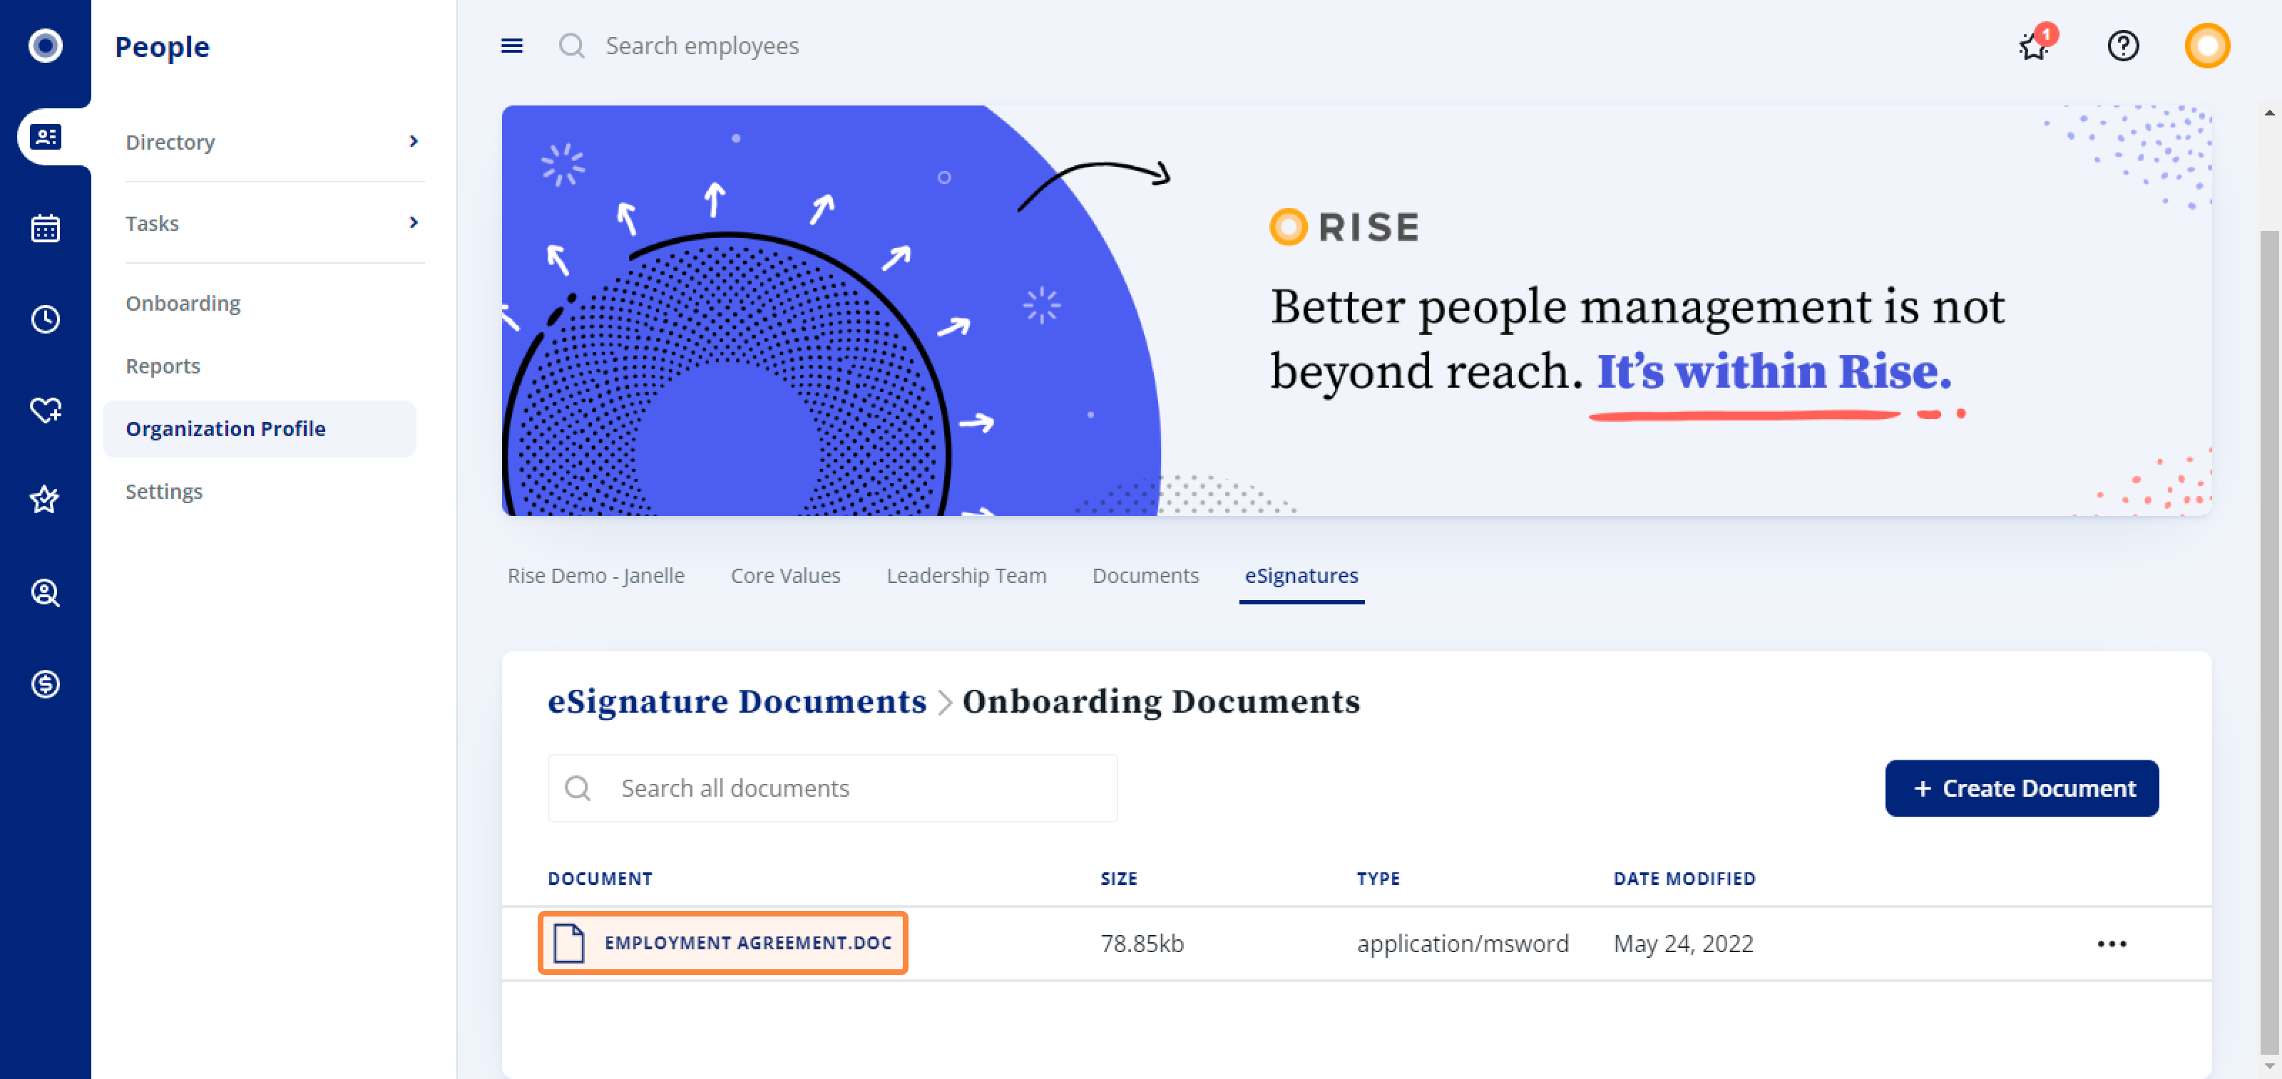Go back to eSignature Documents breadcrumb

click(x=736, y=701)
